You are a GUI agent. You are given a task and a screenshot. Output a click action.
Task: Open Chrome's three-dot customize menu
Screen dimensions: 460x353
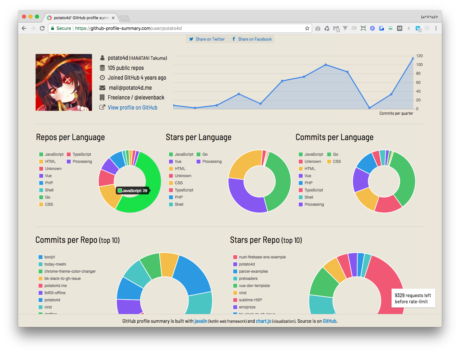coord(436,28)
